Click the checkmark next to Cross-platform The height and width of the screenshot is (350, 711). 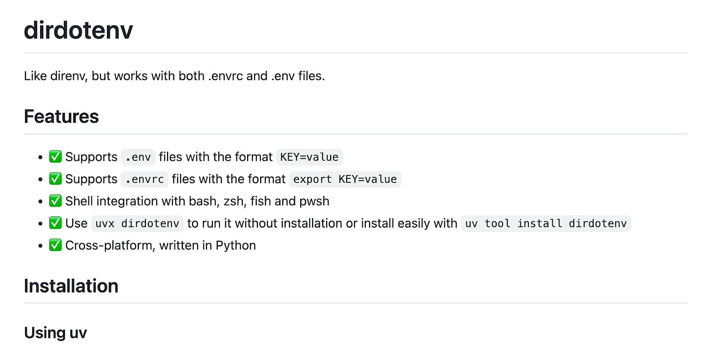coord(55,245)
